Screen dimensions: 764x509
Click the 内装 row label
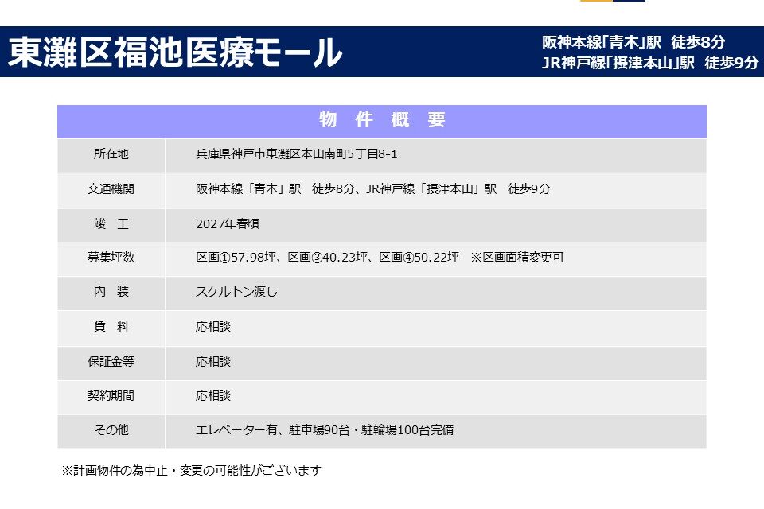point(111,292)
